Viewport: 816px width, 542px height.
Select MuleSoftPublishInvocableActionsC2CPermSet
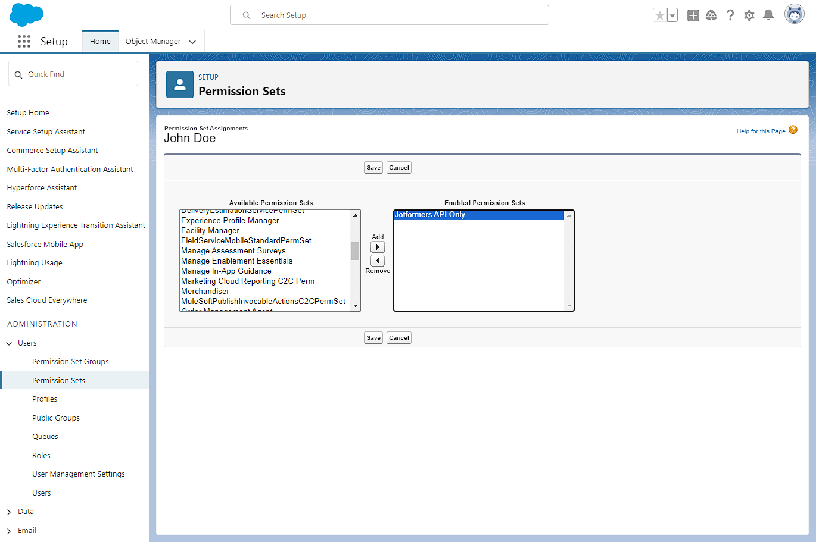pyautogui.click(x=263, y=302)
